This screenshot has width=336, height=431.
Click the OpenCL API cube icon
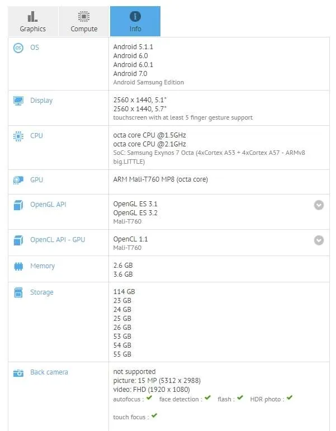click(x=18, y=240)
